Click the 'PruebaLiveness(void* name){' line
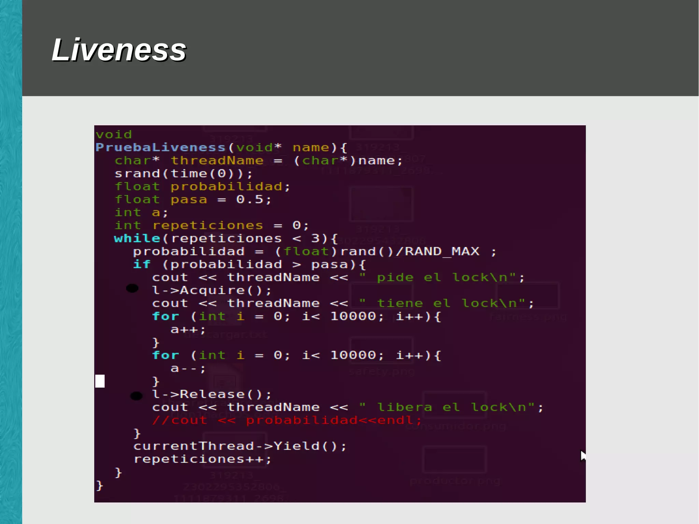 coord(221,147)
